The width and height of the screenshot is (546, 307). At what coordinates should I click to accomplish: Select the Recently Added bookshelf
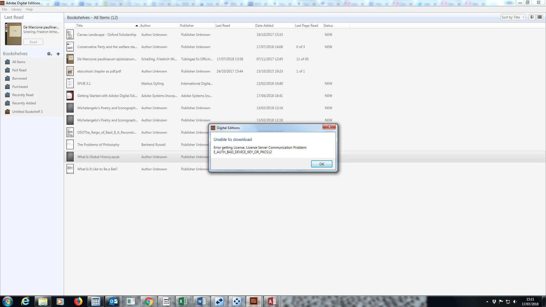pyautogui.click(x=24, y=103)
